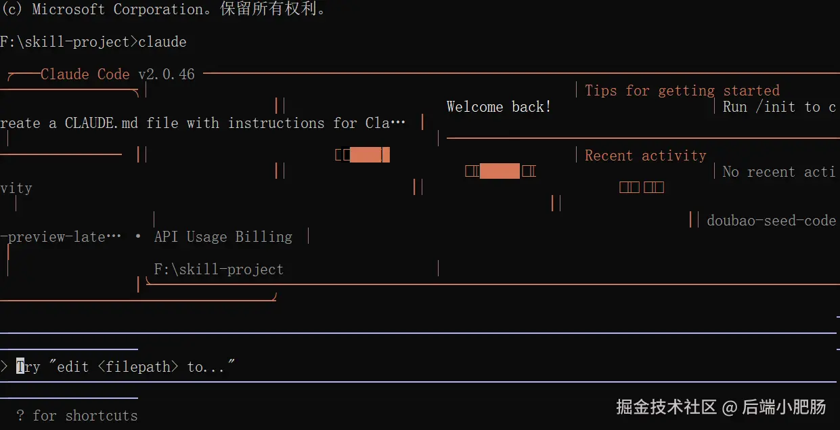Click the "Recent activity" heading

coord(646,156)
